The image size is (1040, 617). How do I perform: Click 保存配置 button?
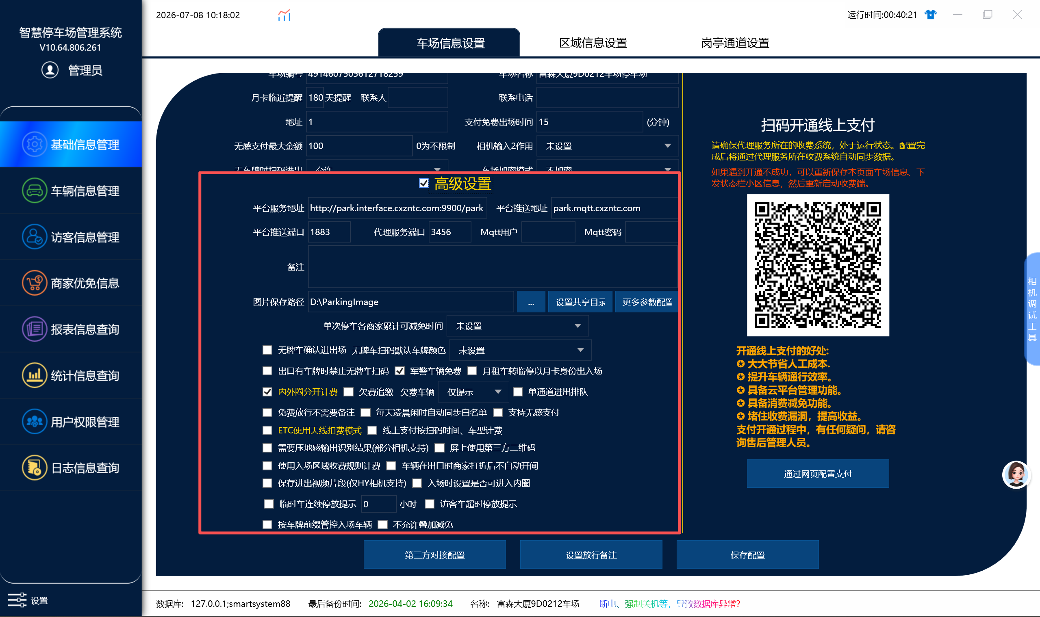click(747, 554)
